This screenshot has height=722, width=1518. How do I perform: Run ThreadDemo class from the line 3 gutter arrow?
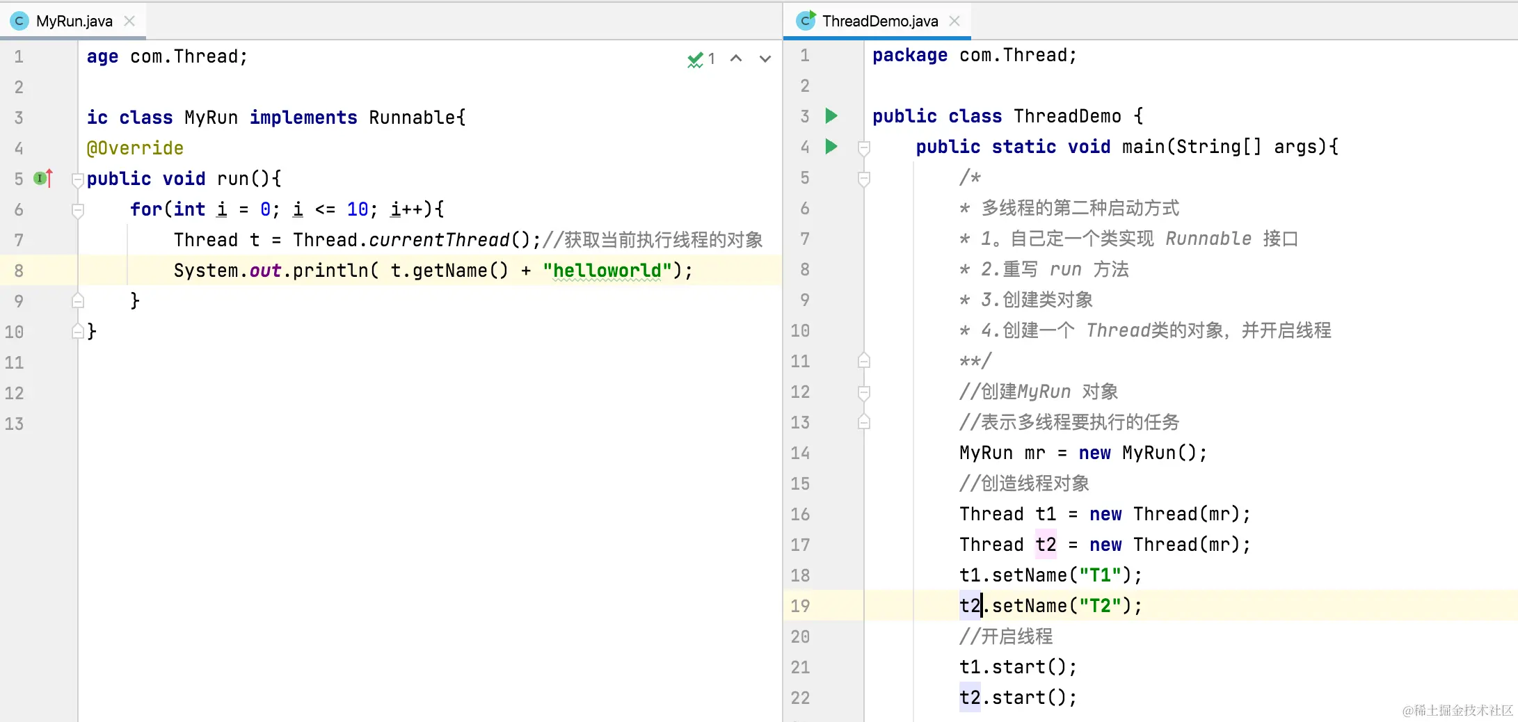(x=831, y=115)
